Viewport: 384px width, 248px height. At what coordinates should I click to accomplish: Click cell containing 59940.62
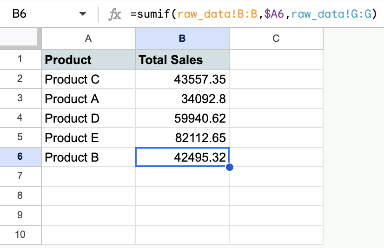(182, 118)
